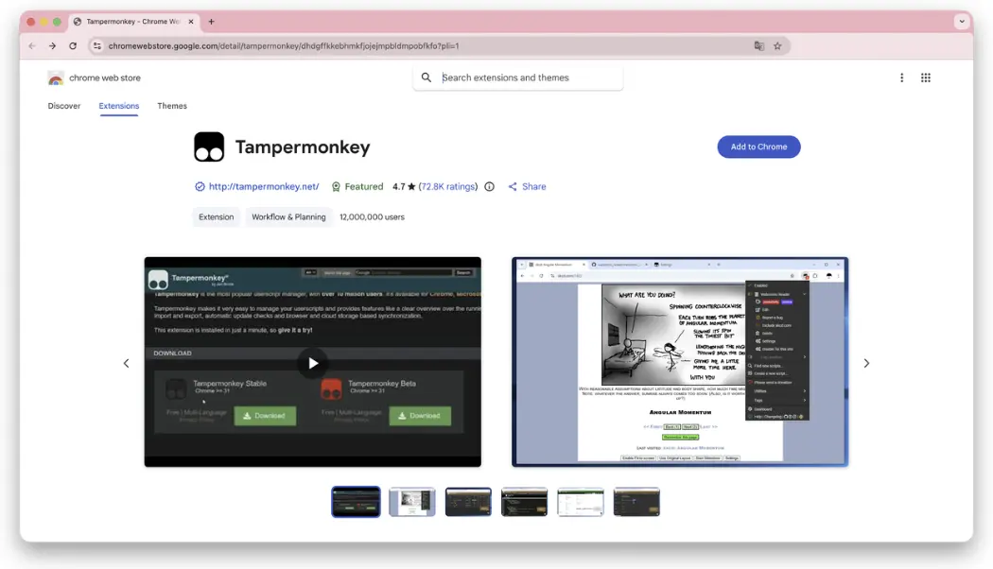This screenshot has height=569, width=993.
Task: Open a new tab with the plus button
Action: click(211, 22)
